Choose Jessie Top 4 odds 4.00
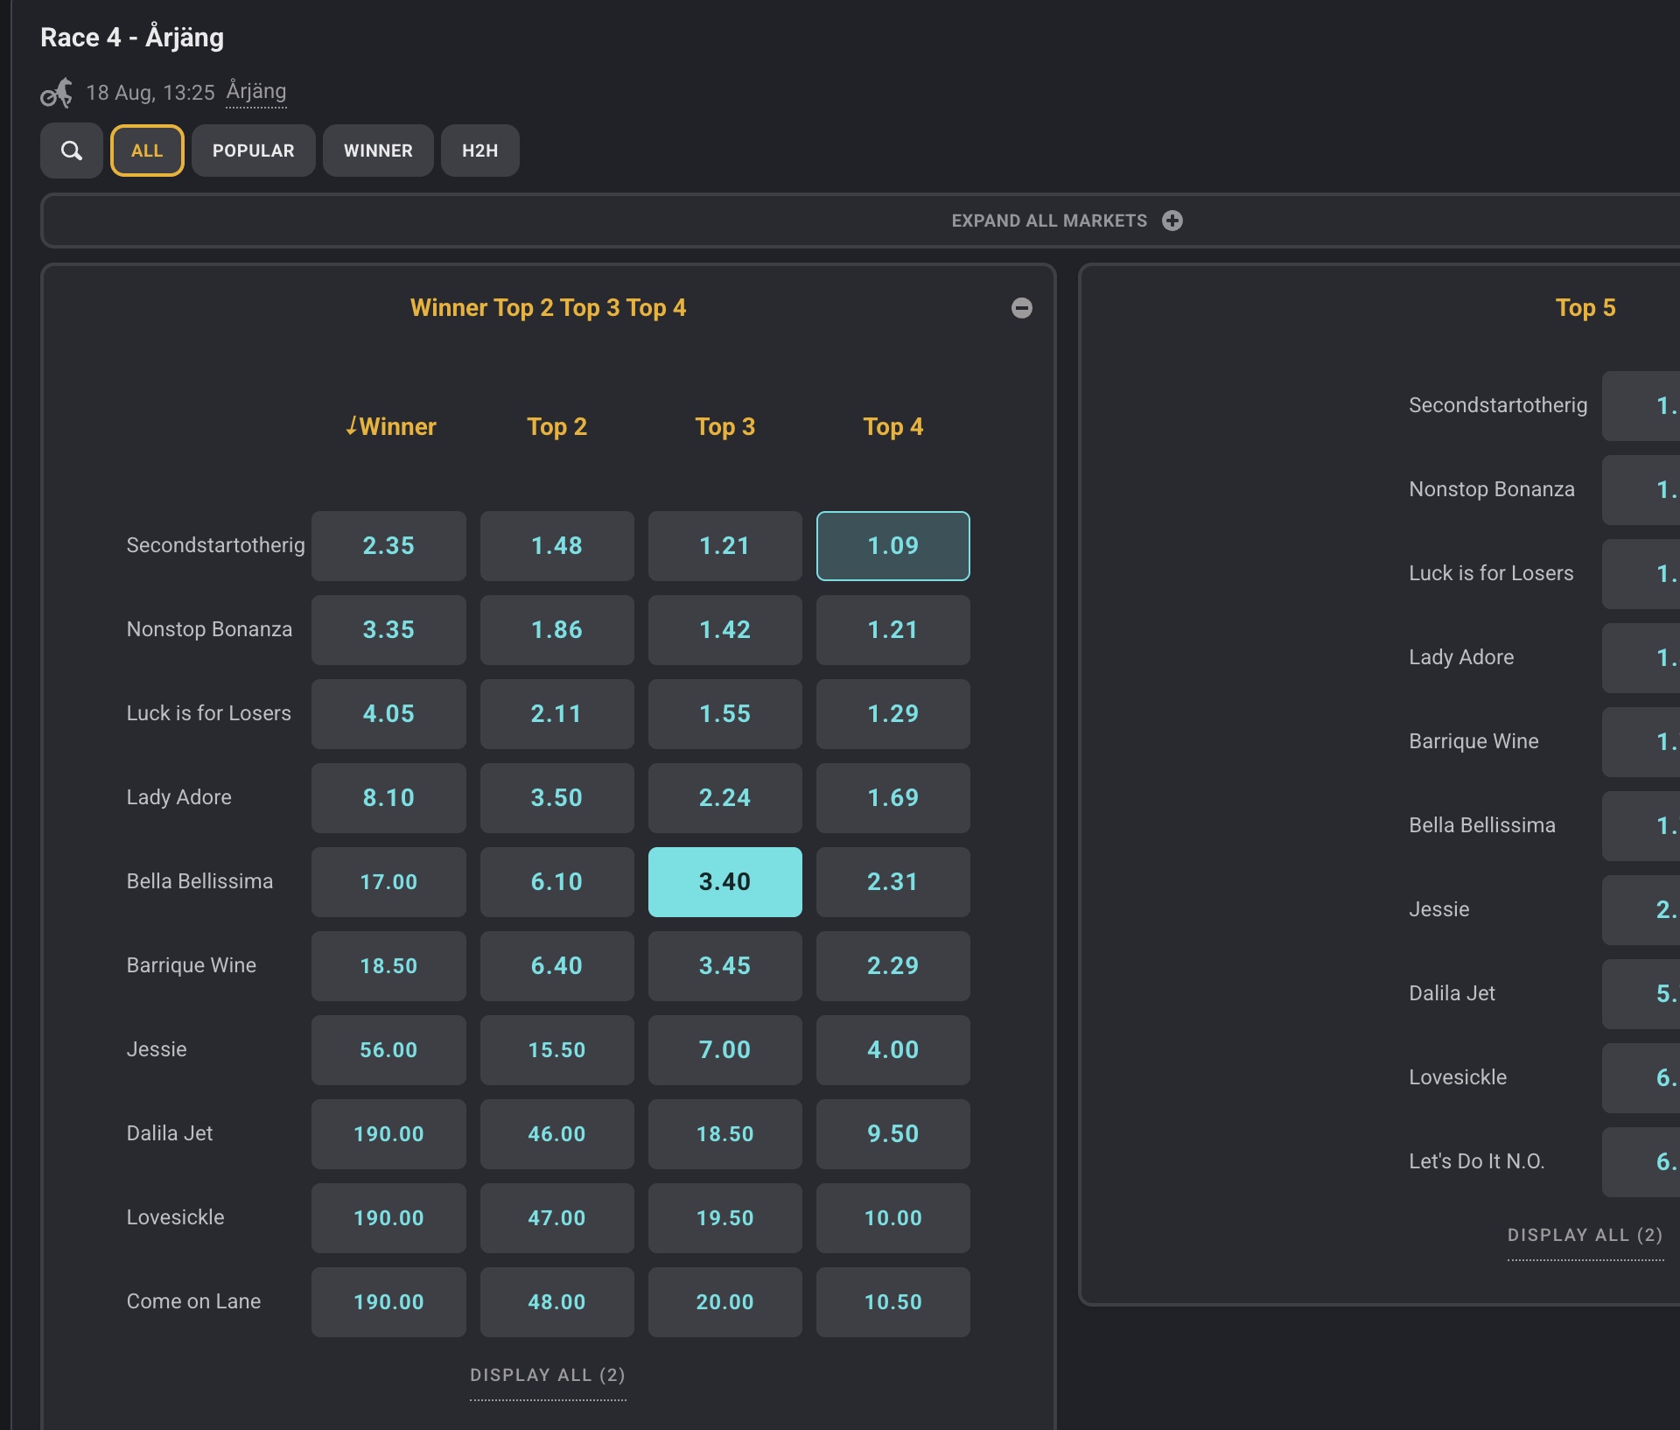The height and width of the screenshot is (1430, 1680). 892,1050
